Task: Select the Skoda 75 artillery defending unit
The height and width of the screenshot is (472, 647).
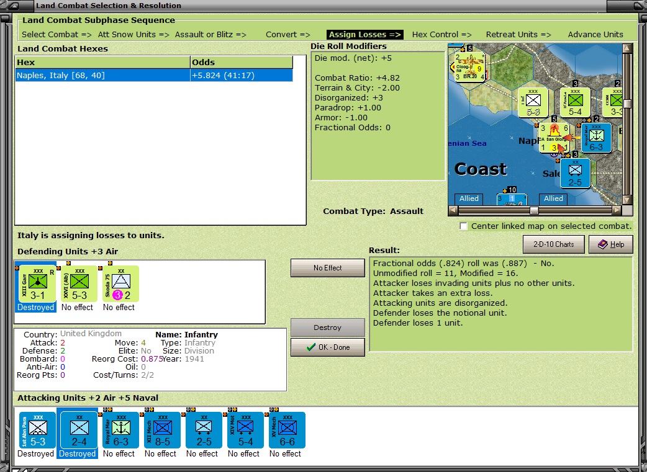Action: (x=120, y=284)
